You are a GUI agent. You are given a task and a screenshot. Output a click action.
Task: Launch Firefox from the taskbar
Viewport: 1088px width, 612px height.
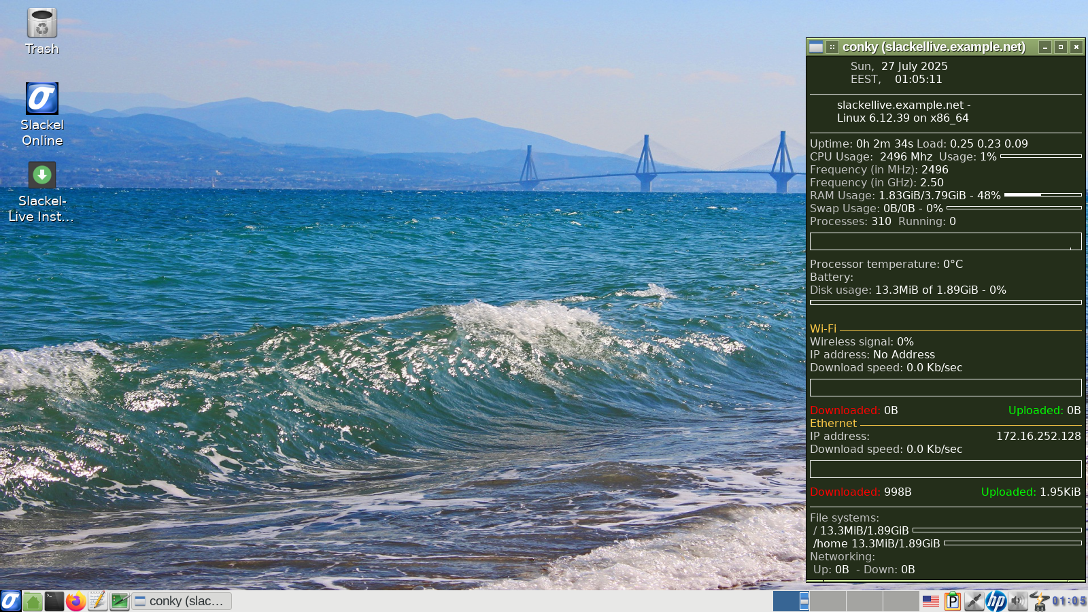[x=76, y=601]
